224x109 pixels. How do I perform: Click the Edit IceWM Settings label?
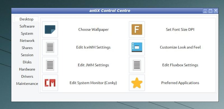(x=93, y=47)
